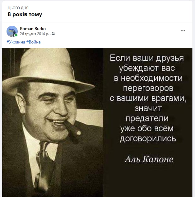Click the "8 років тому" heading
This screenshot has width=195, height=197.
25,14
